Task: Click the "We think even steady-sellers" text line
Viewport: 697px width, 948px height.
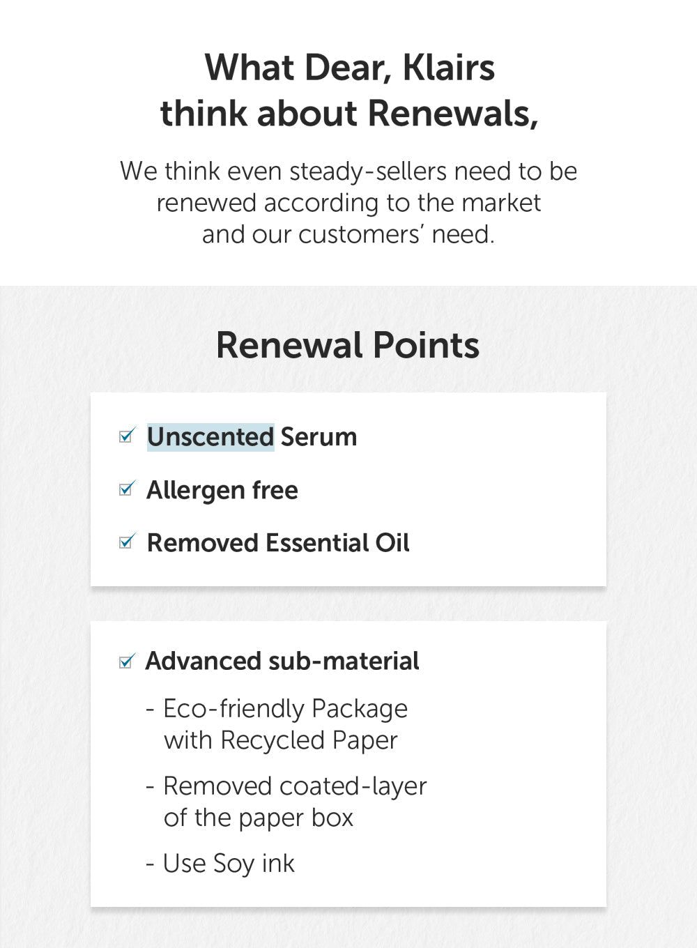Action: point(348,171)
